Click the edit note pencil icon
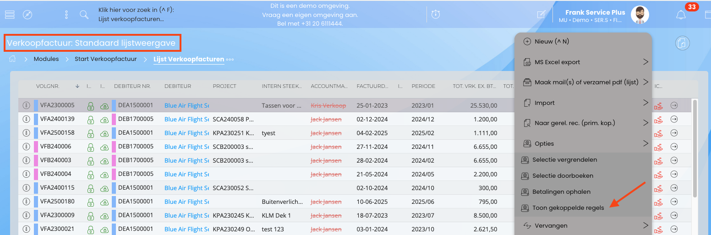This screenshot has width=711, height=235. [x=541, y=15]
